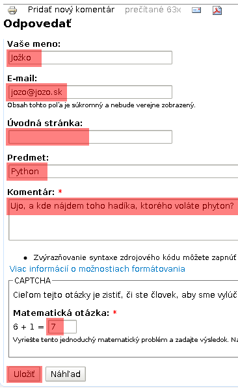Screen dimensions: 238x390
Task: Click the Komentár label
Action: coord(31,192)
